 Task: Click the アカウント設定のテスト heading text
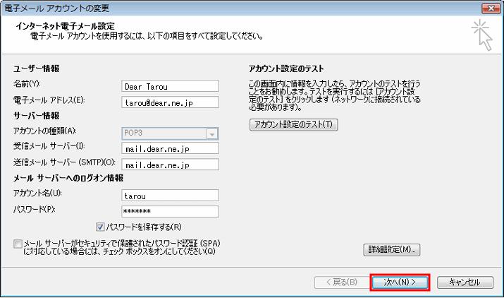tap(286, 68)
